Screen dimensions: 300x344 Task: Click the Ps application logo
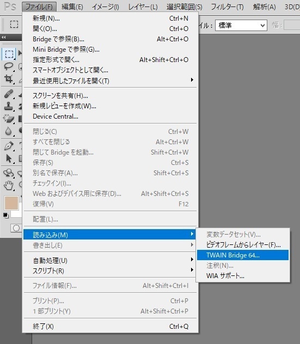(x=10, y=7)
